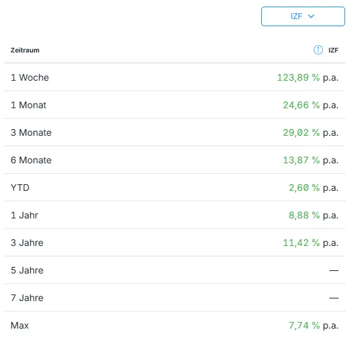Screen dimensions: 355x345
Task: Click the chevron arrow beside IZF
Action: coord(311,16)
